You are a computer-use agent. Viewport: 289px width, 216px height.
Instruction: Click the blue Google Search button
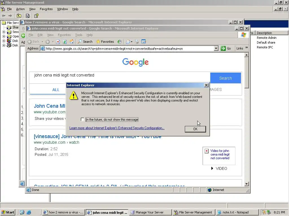pos(225,78)
